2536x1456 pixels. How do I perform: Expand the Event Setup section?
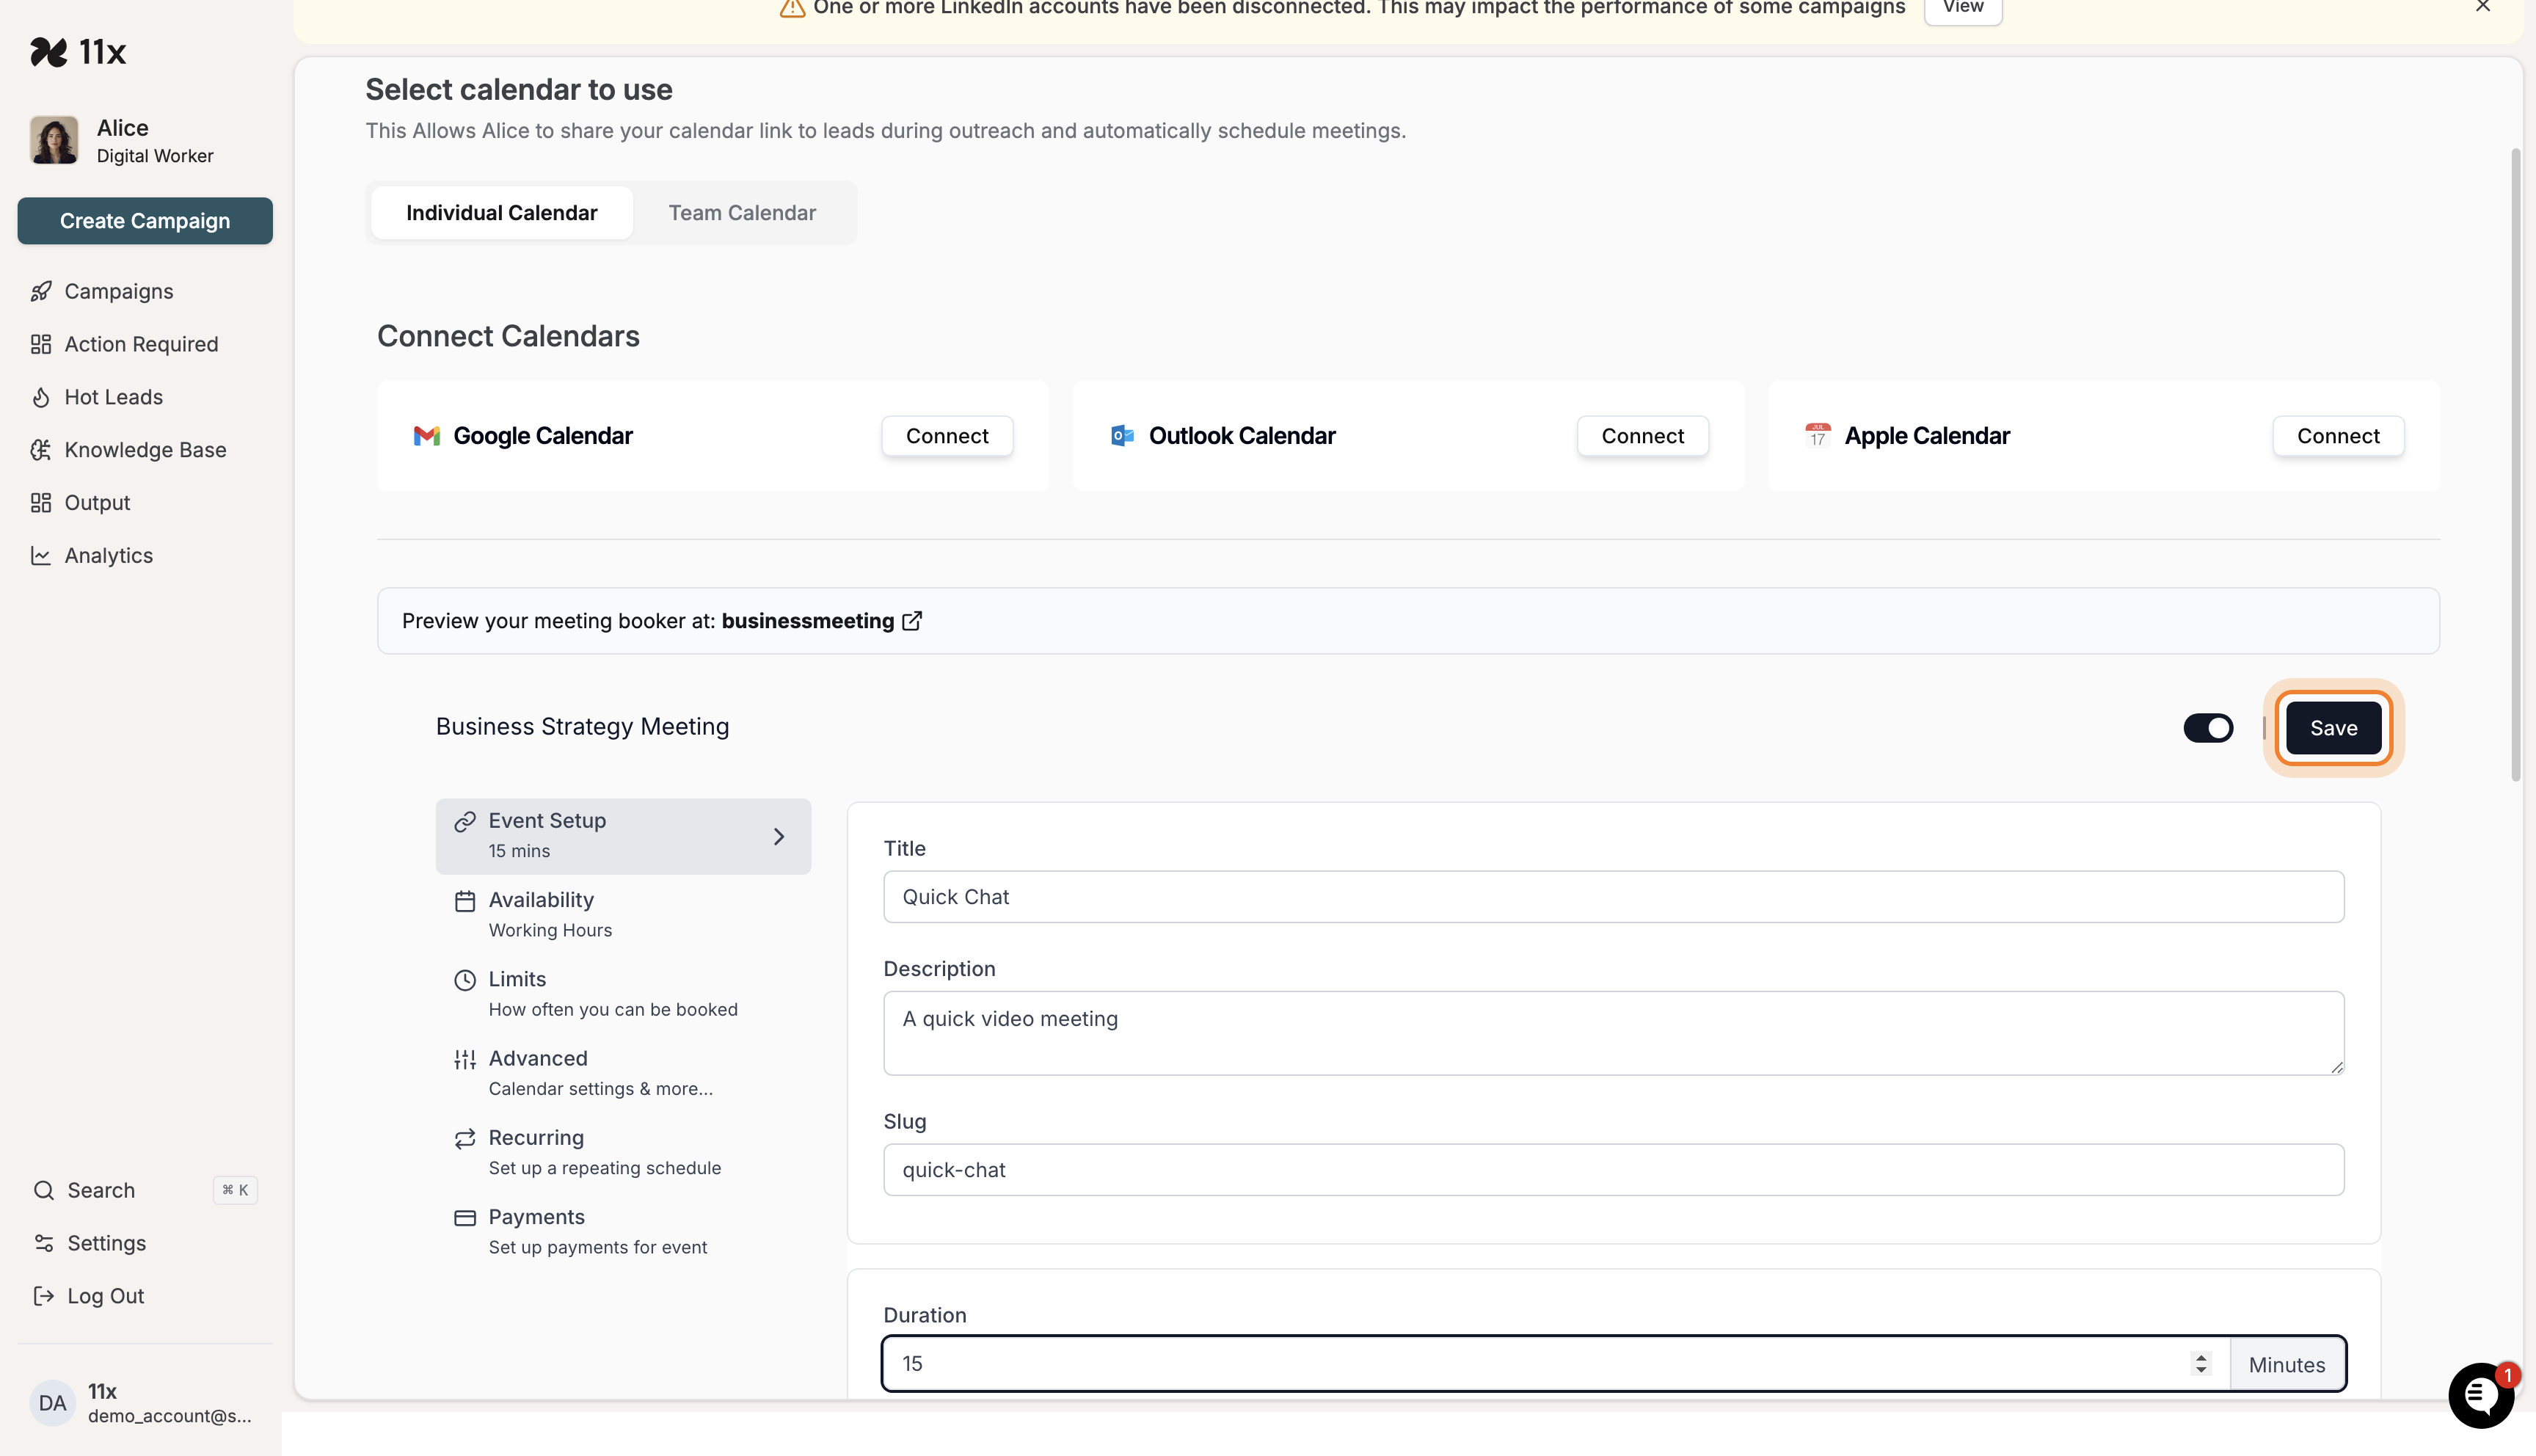[623, 836]
